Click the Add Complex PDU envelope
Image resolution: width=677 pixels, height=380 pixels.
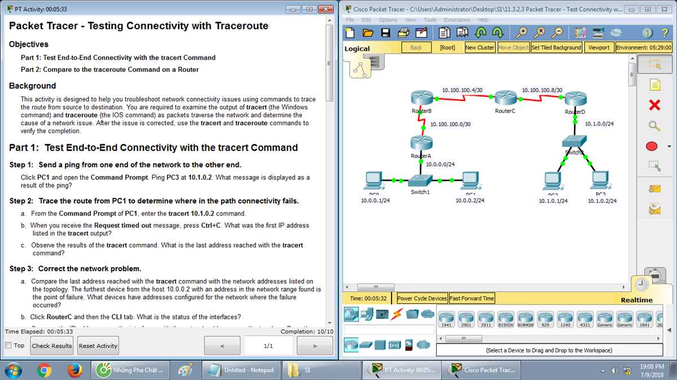click(x=654, y=209)
